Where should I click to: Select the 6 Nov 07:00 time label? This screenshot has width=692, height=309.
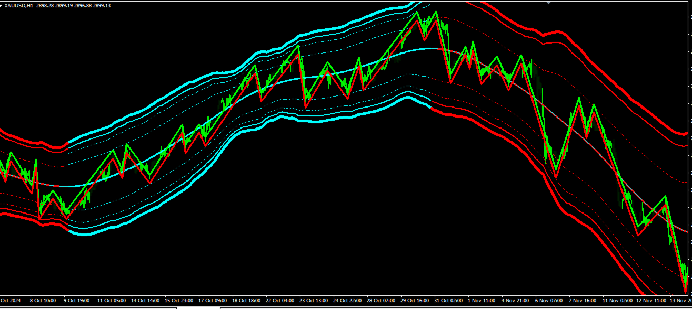pos(548,301)
